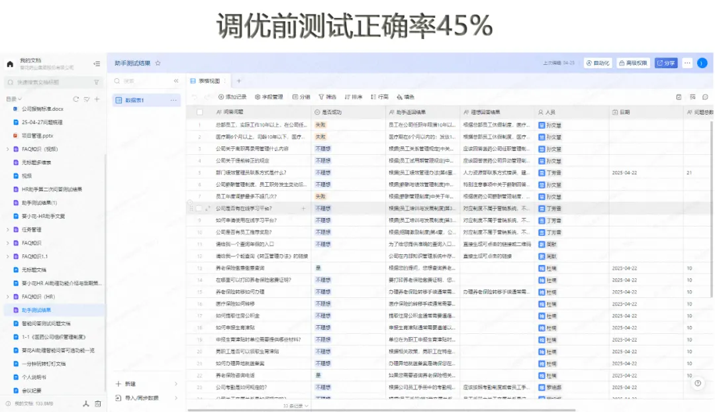
Task: Click the 分组 group button
Action: point(301,97)
